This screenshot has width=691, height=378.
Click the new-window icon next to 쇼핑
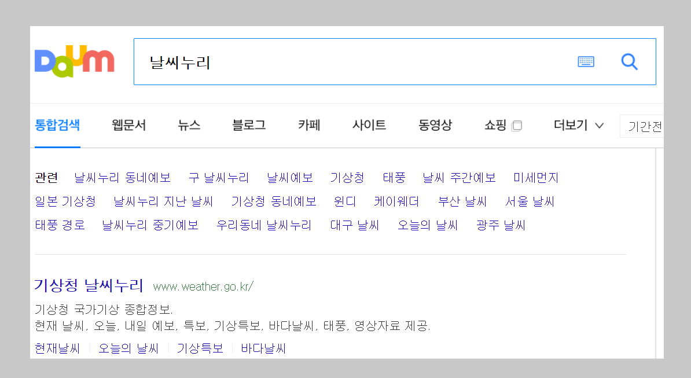tap(517, 126)
